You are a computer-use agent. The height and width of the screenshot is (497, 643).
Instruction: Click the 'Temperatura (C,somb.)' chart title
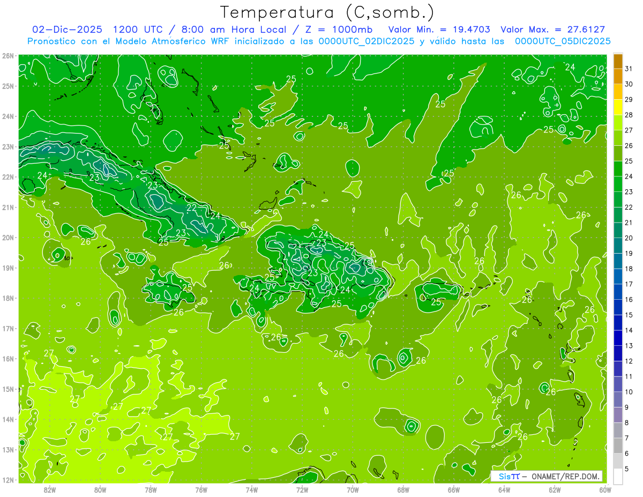click(x=327, y=12)
